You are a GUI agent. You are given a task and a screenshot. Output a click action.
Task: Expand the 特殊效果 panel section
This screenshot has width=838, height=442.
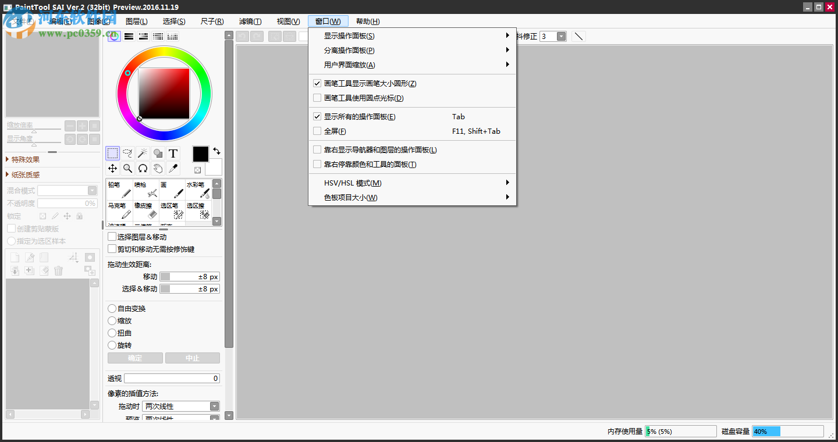25,159
